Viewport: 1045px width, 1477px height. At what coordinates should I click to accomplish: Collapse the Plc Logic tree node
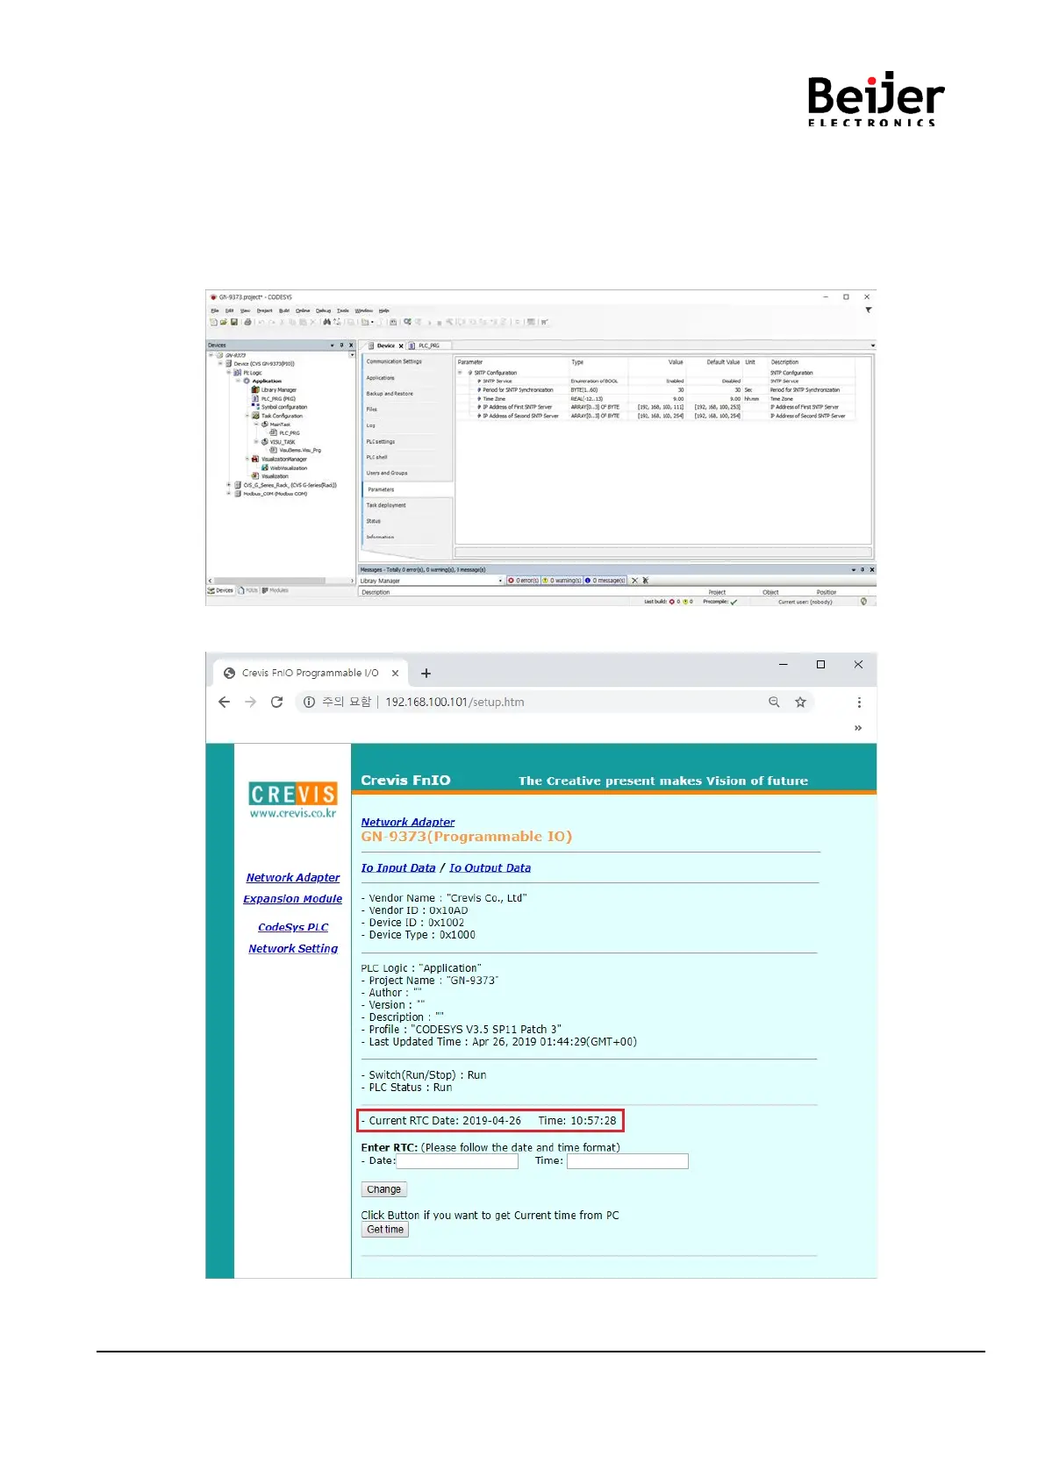click(228, 372)
